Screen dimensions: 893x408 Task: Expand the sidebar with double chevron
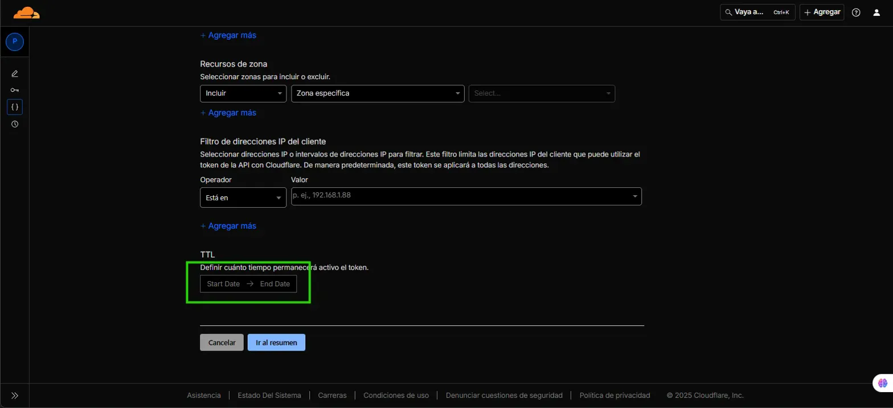(x=15, y=395)
